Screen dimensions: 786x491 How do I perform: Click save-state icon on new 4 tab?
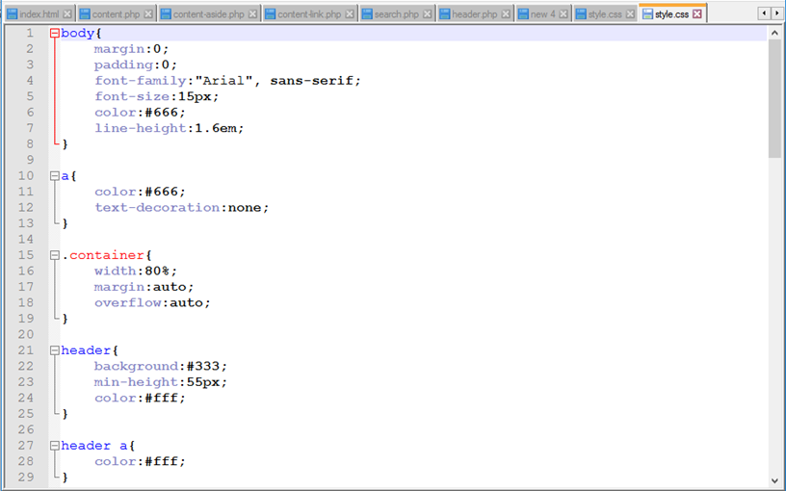pos(523,14)
